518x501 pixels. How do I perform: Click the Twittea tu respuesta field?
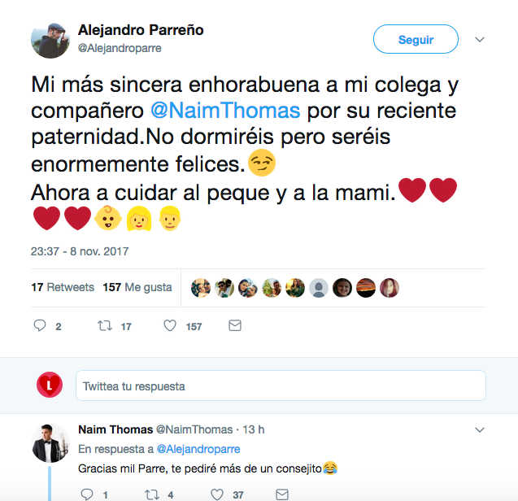[281, 386]
